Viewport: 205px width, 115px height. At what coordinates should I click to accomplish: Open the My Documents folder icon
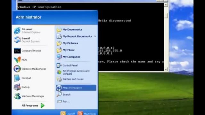click(x=59, y=30)
